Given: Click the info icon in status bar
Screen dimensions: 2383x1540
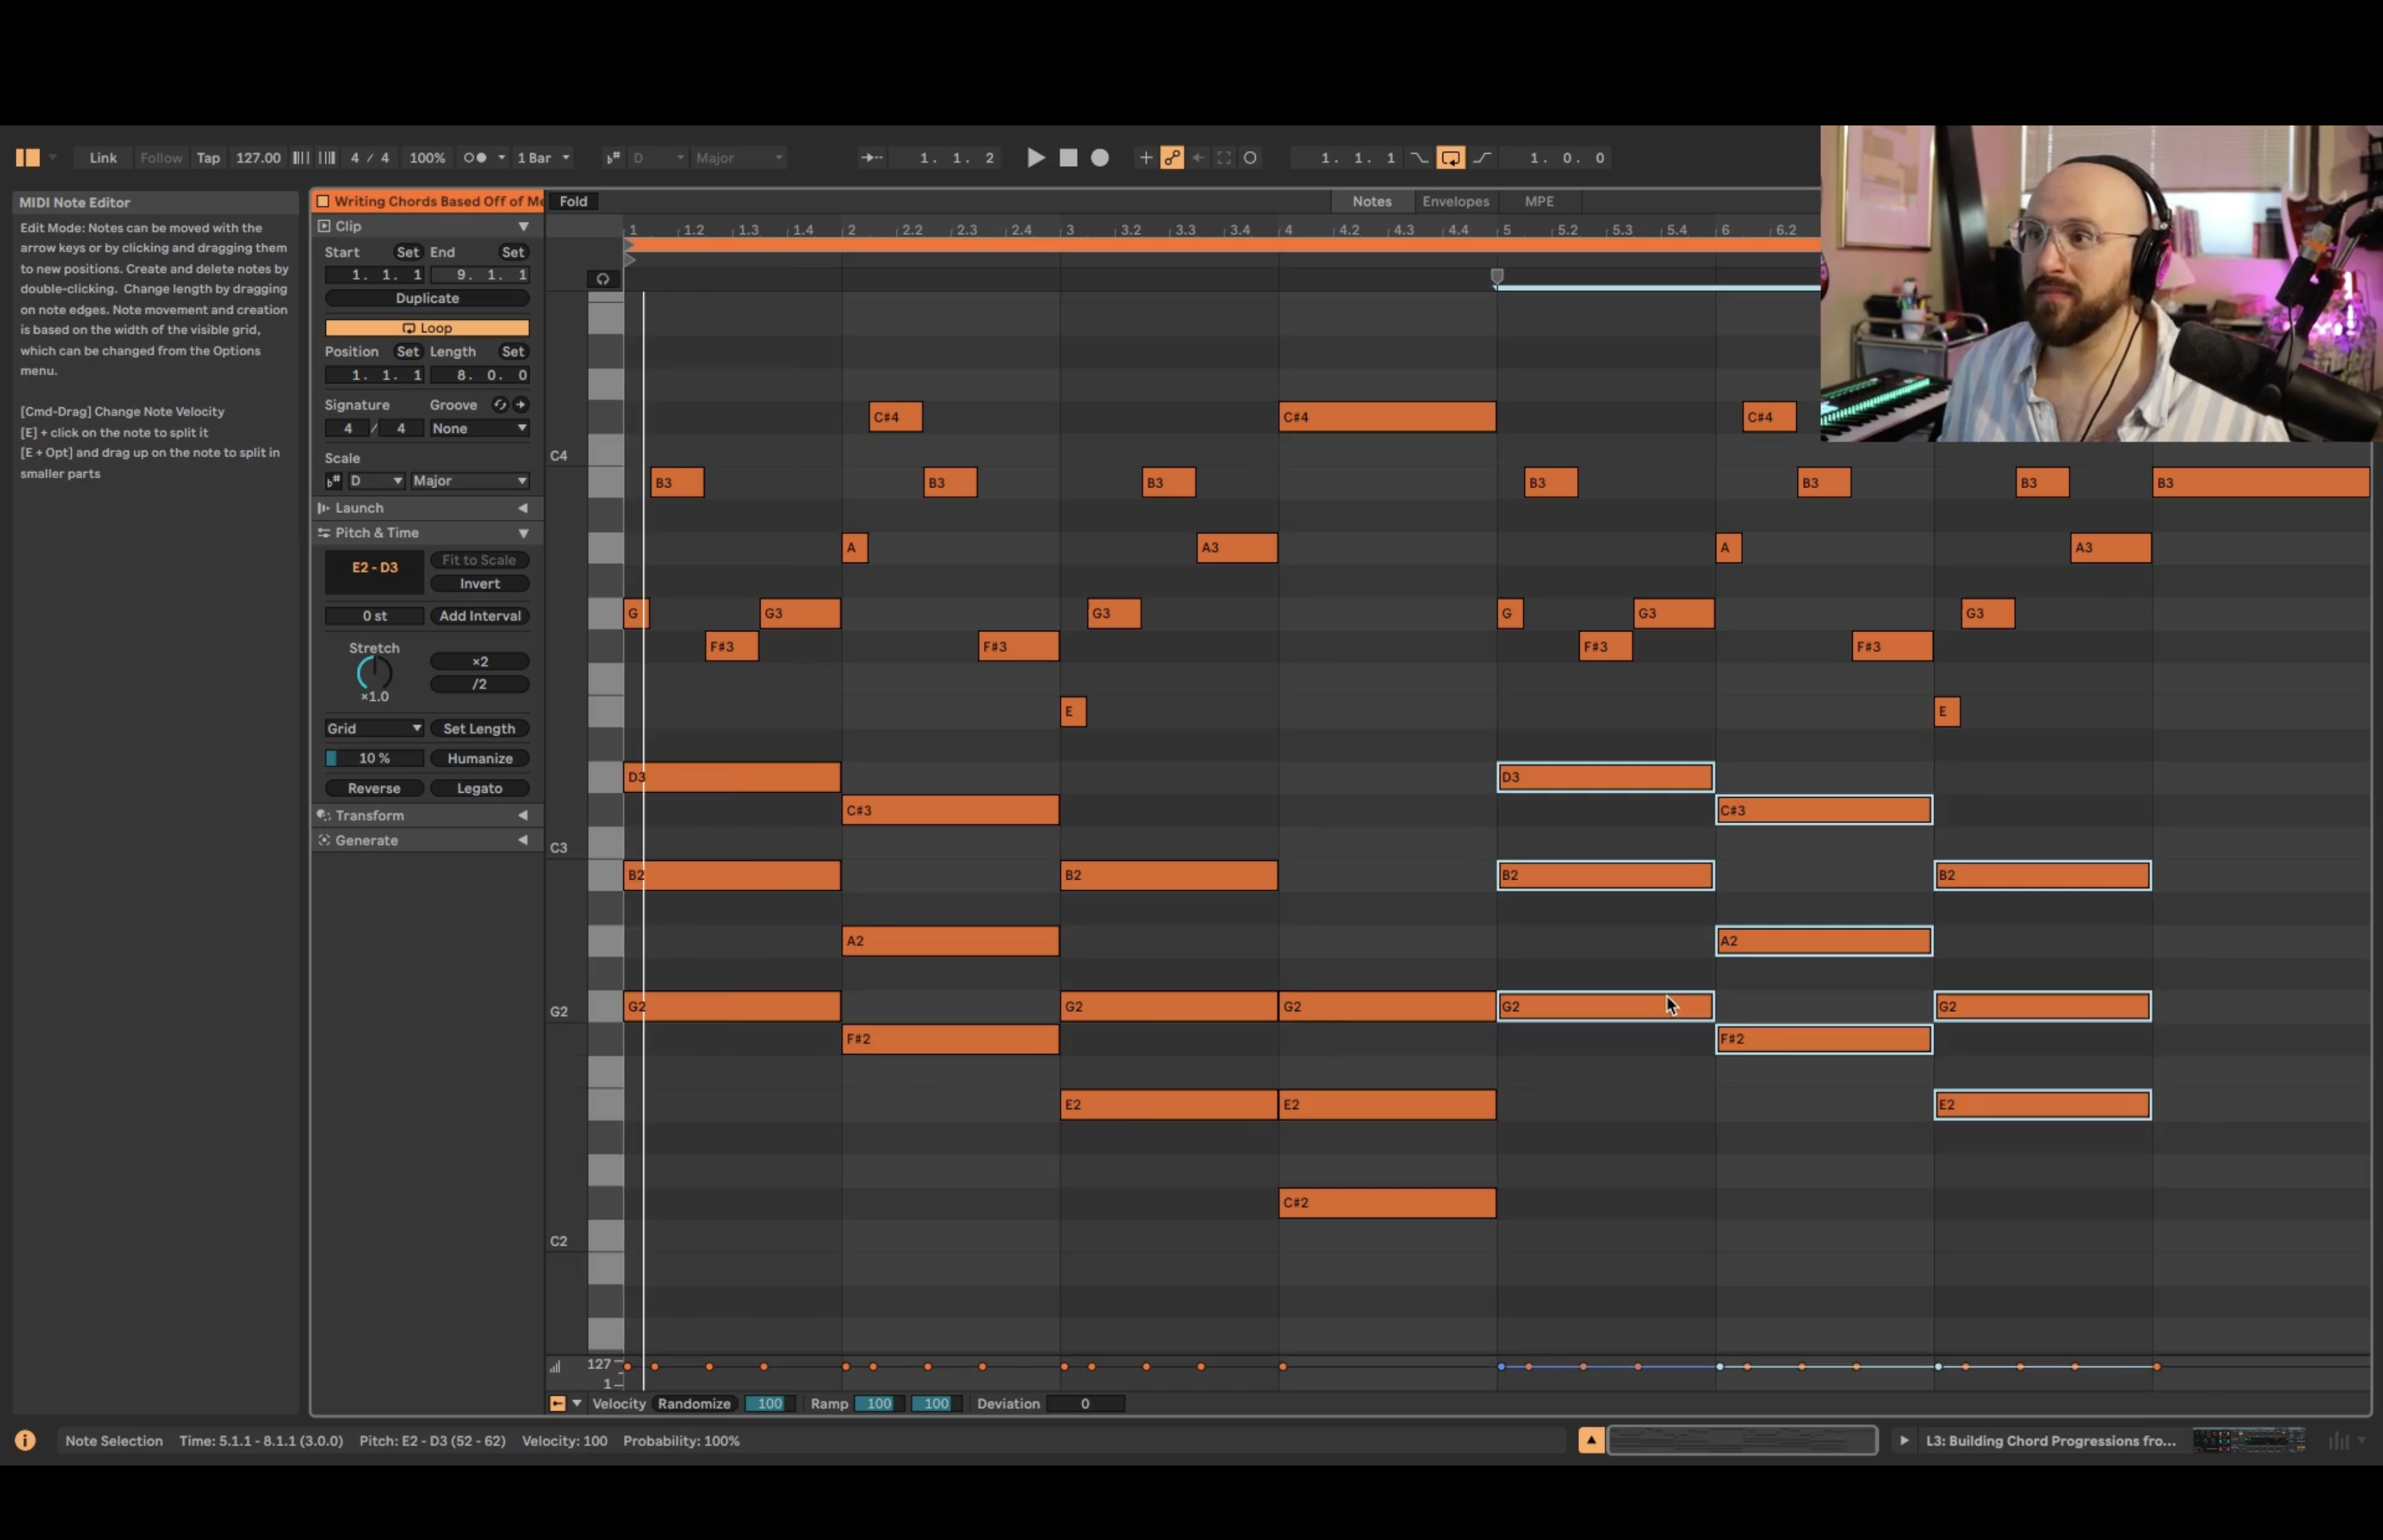Looking at the screenshot, I should [25, 1440].
